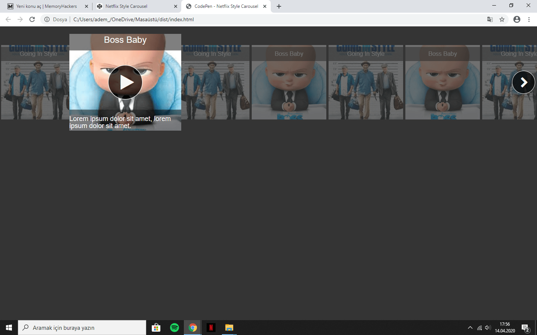537x335 pixels.
Task: Open Spotify from the taskbar
Action: coord(175,328)
